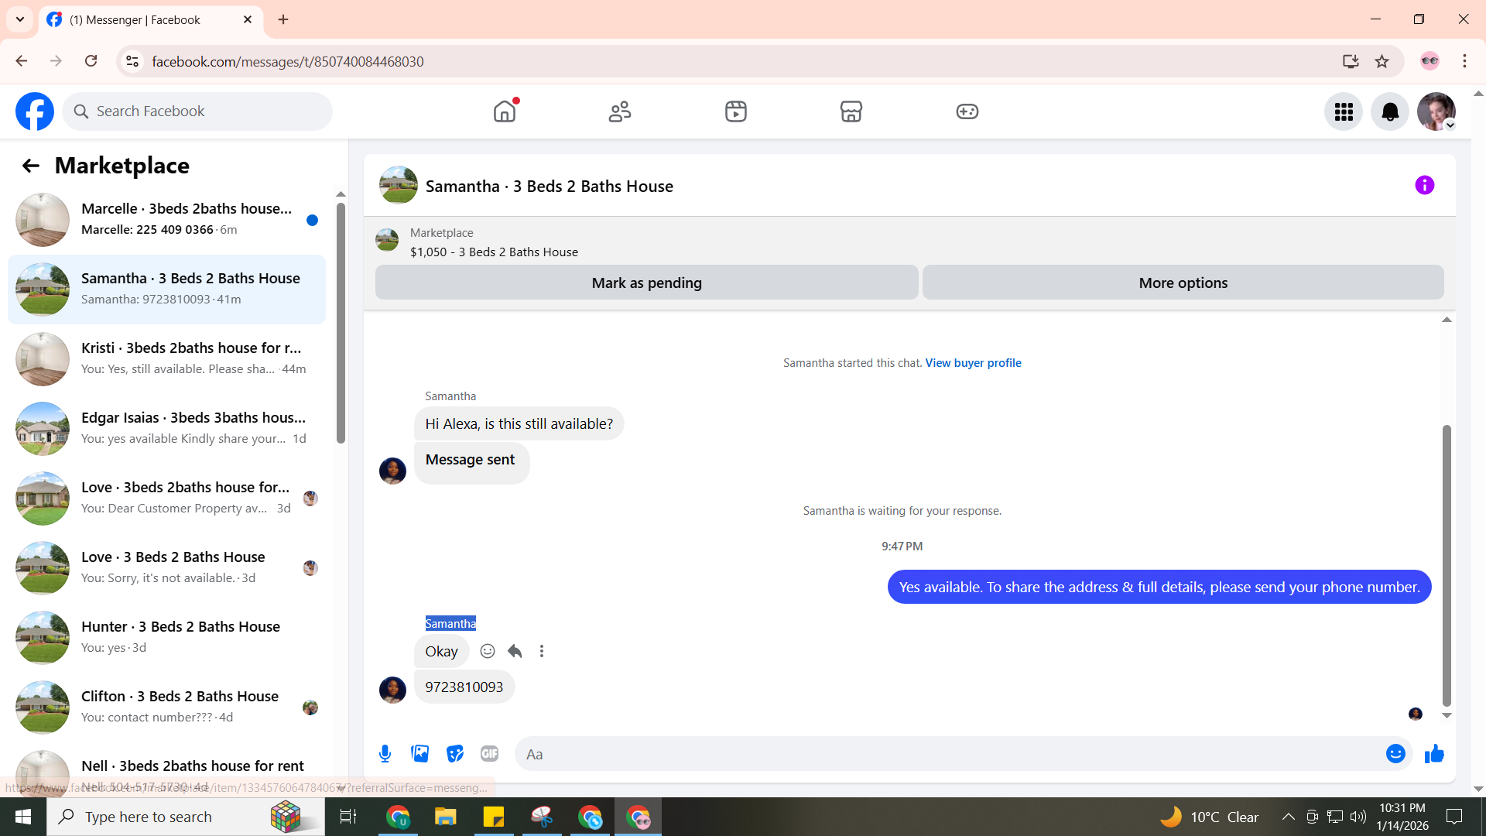1486x836 pixels.
Task: Open the GIF picker icon
Action: click(x=489, y=754)
